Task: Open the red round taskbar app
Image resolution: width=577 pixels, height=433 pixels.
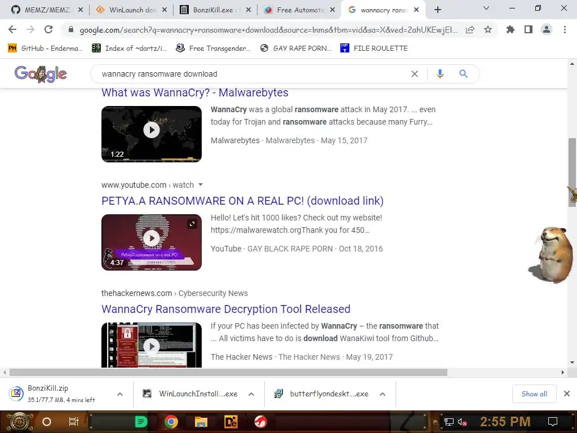Action: tap(260, 422)
